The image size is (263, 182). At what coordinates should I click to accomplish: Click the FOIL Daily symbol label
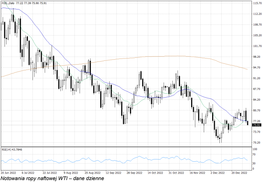tap(8, 3)
